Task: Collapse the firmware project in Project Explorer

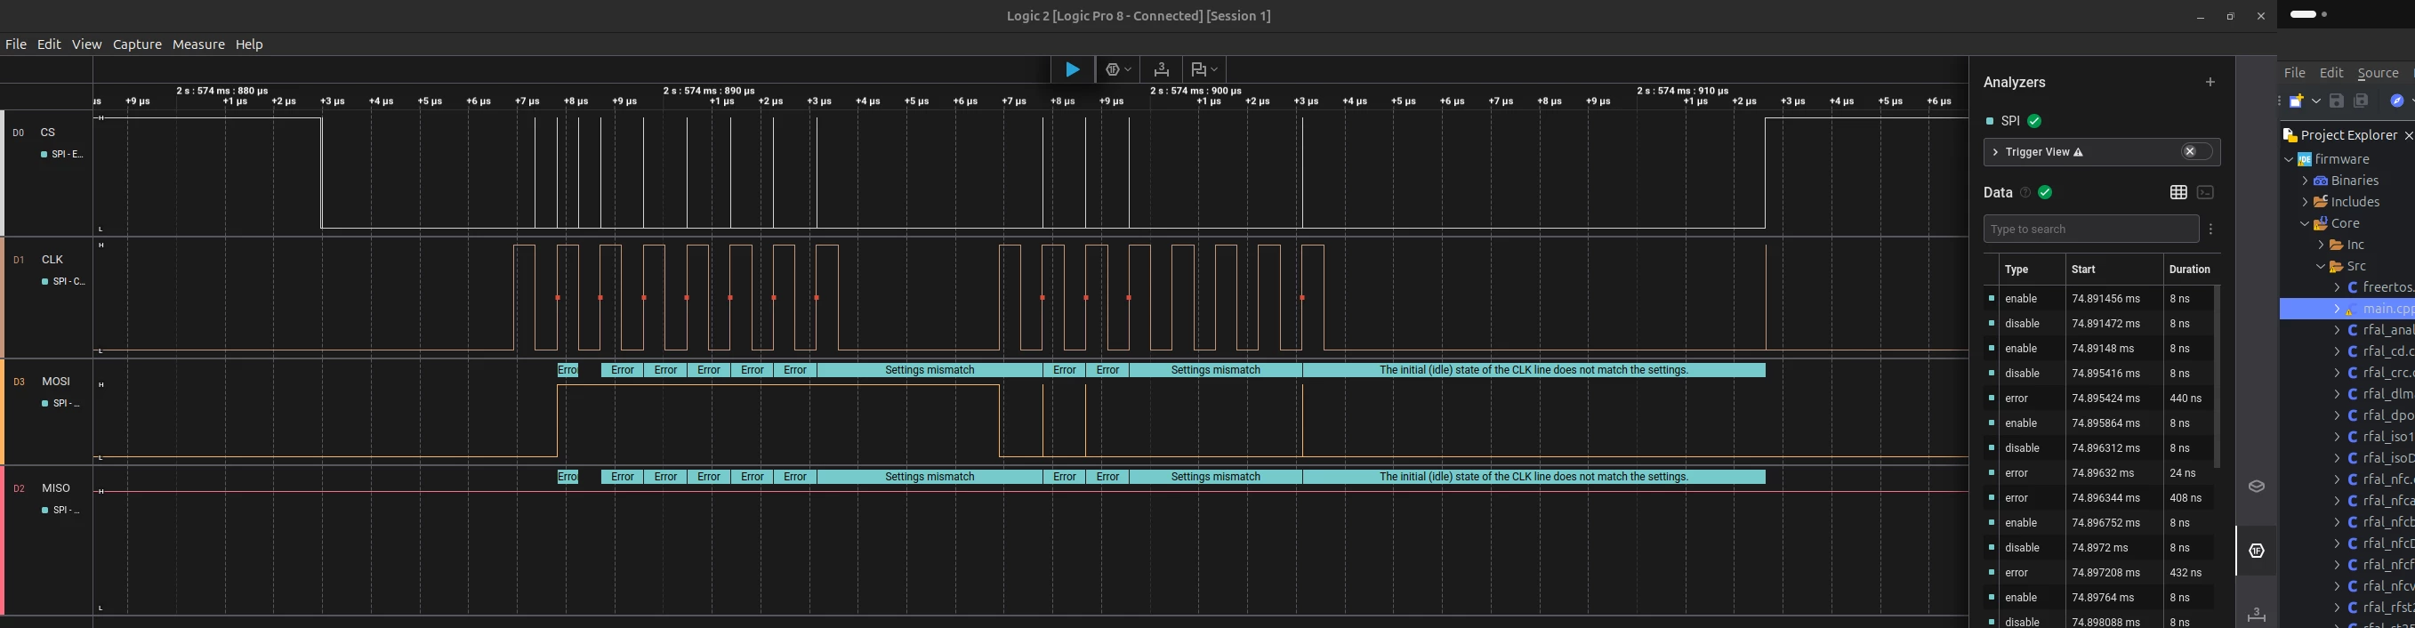Action: click(2289, 159)
